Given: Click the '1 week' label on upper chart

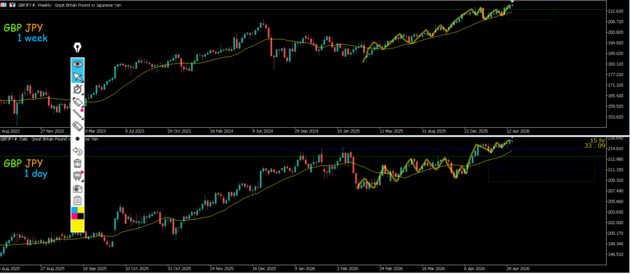Looking at the screenshot, I should pos(32,39).
